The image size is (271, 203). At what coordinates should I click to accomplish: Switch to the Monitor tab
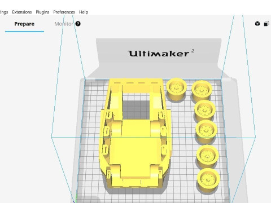point(64,24)
